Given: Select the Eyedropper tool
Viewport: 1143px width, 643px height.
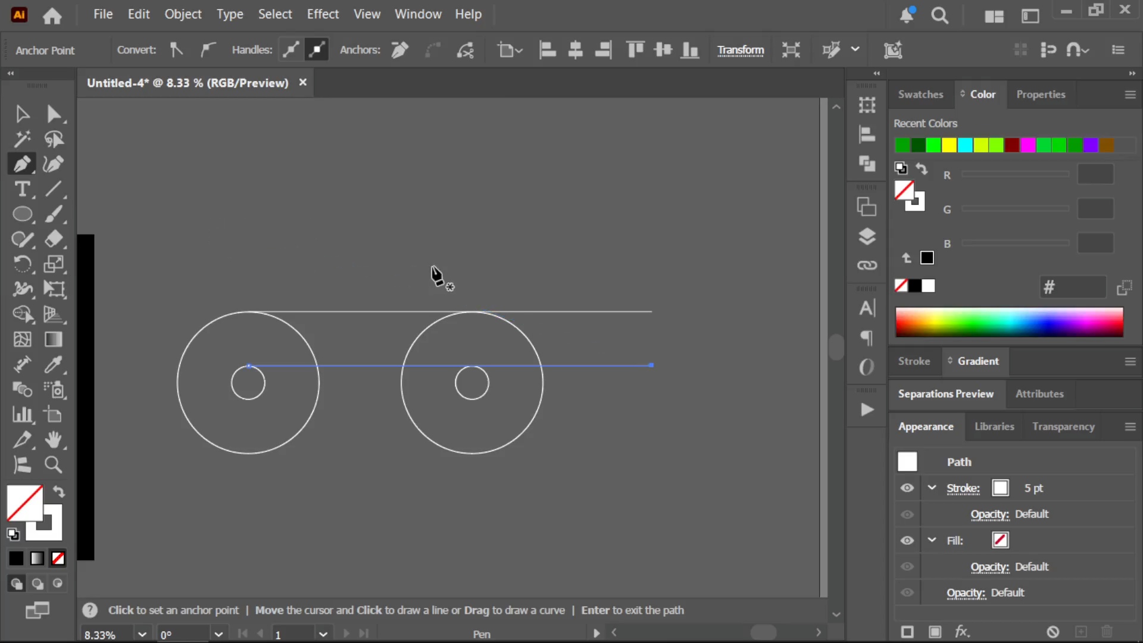Looking at the screenshot, I should pos(54,364).
